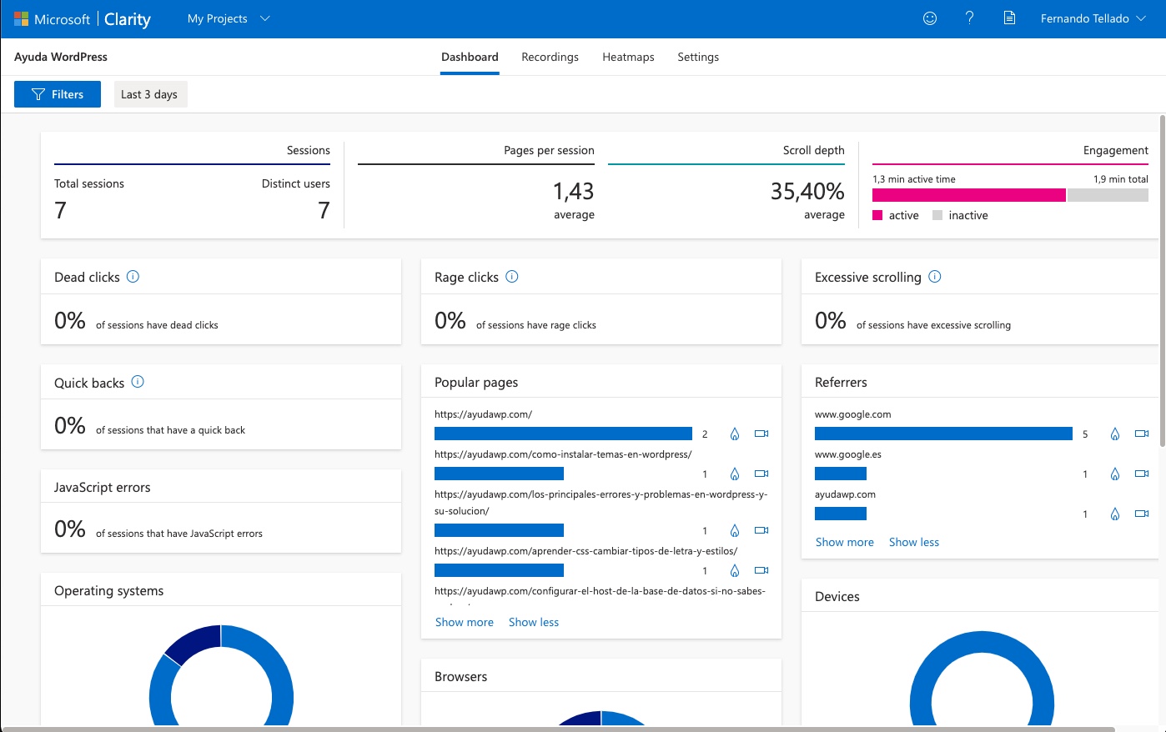Open Fernando Tellado account menu
The width and height of the screenshot is (1166, 732).
click(x=1093, y=18)
